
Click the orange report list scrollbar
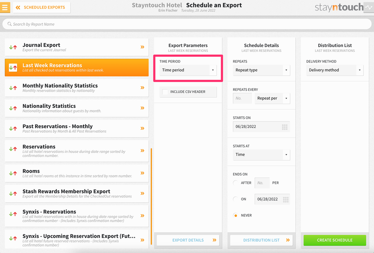tap(151, 196)
